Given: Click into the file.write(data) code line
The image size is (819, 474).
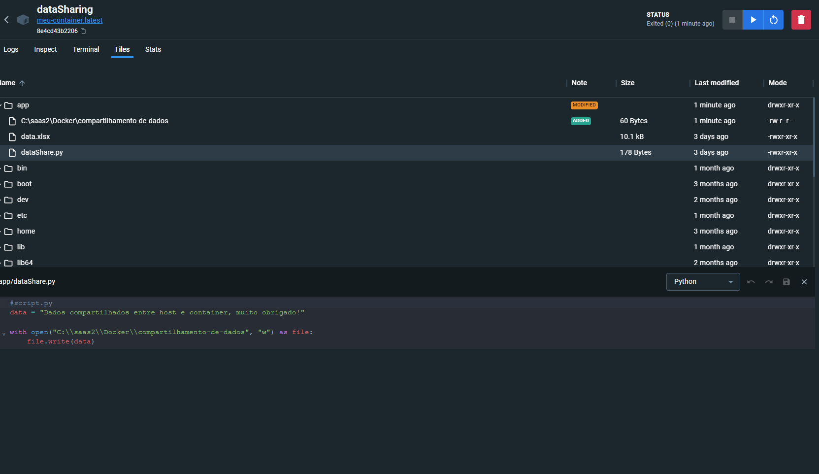Looking at the screenshot, I should (x=61, y=341).
